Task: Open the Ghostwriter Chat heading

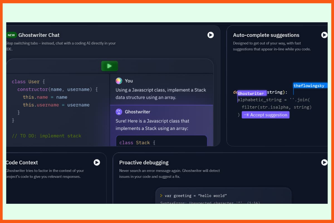Action: [x=39, y=35]
